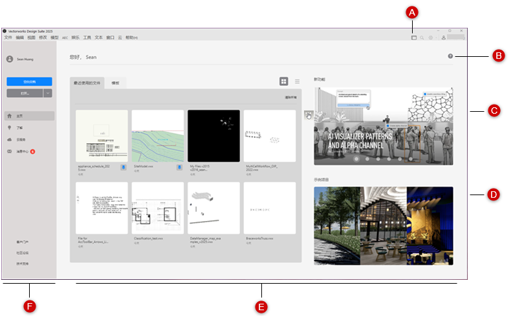This screenshot has height=316, width=513.
Task: Pin the SiteModel file with blue pin
Action: [x=179, y=167]
